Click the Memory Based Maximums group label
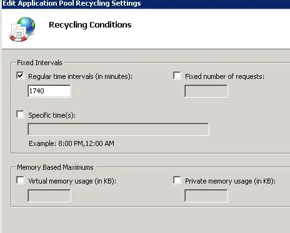Screen dimensions: 290x233 coord(55,167)
